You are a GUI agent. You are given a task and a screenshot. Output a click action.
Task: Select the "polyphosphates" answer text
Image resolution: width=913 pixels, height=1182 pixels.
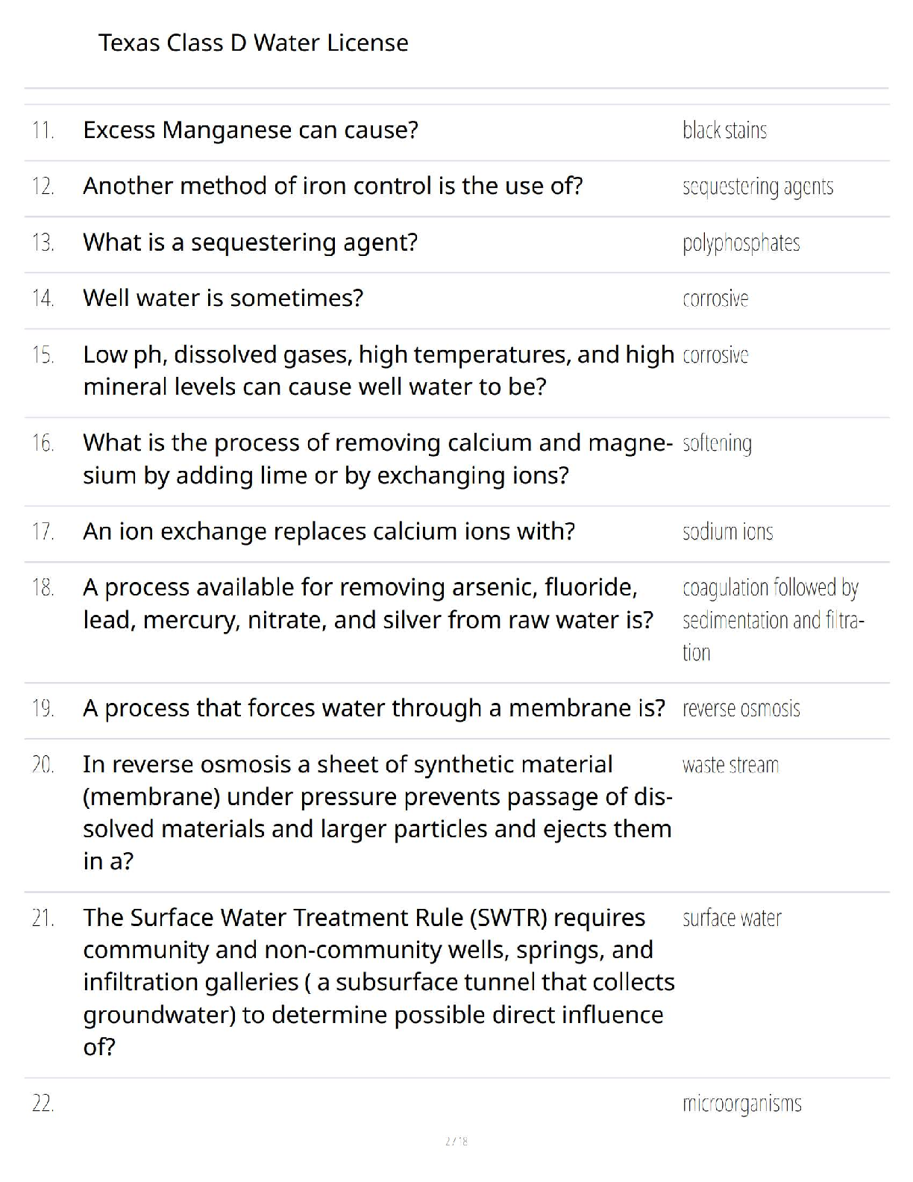click(741, 243)
